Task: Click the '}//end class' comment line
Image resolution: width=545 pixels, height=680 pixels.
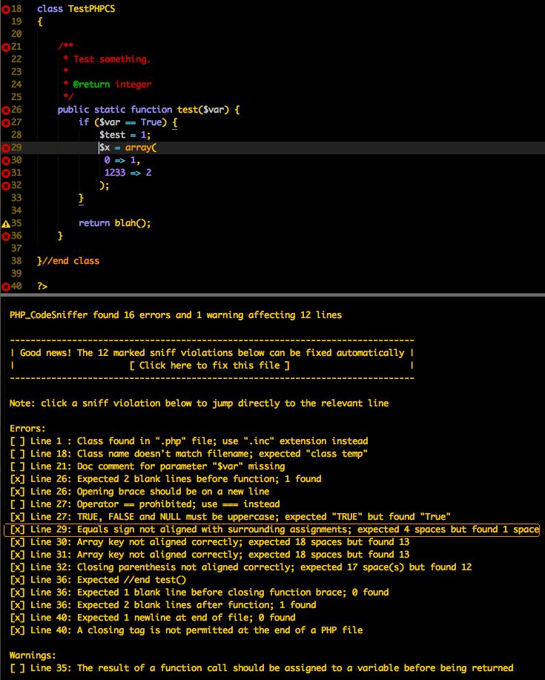Action: click(x=68, y=261)
